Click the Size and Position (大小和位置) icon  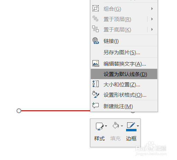tap(96, 84)
